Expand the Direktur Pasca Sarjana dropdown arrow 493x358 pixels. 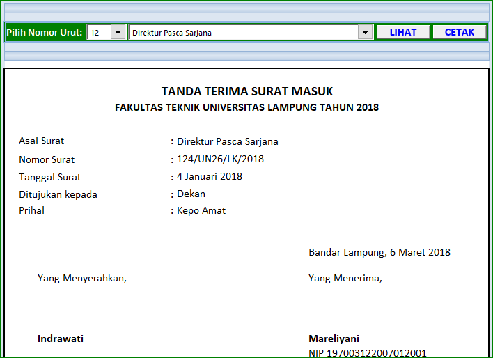click(x=365, y=32)
